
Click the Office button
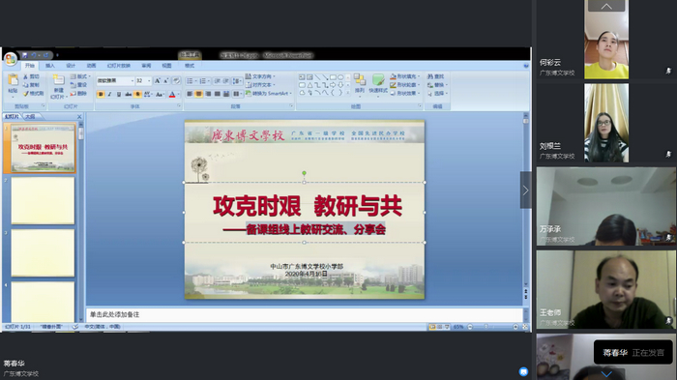11,58
